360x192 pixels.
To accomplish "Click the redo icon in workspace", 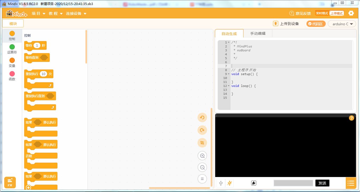I will click(x=202, y=130).
